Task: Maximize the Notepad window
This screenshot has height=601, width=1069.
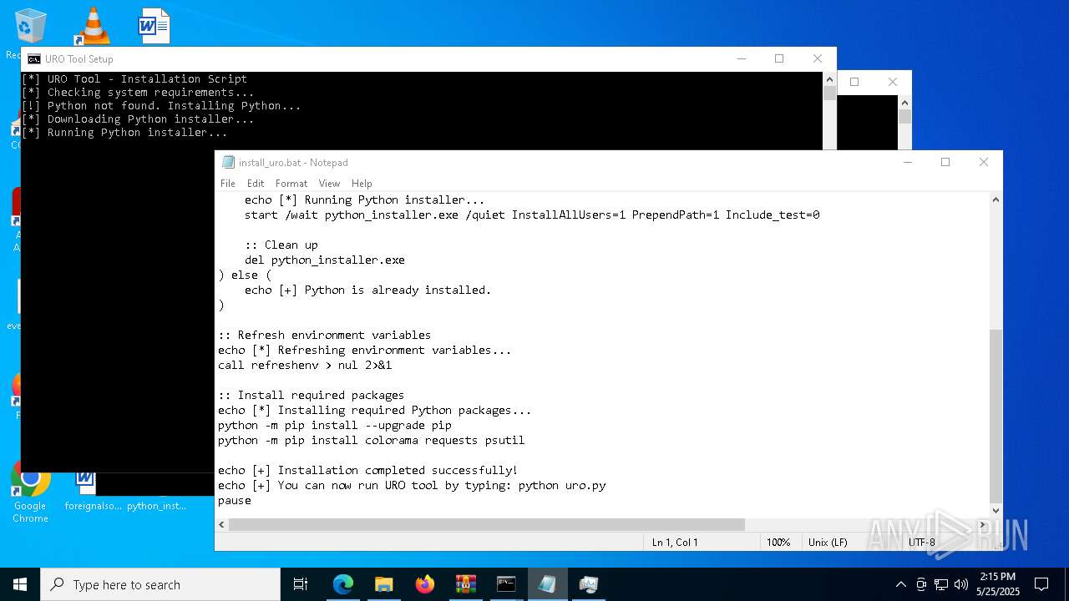Action: point(945,163)
